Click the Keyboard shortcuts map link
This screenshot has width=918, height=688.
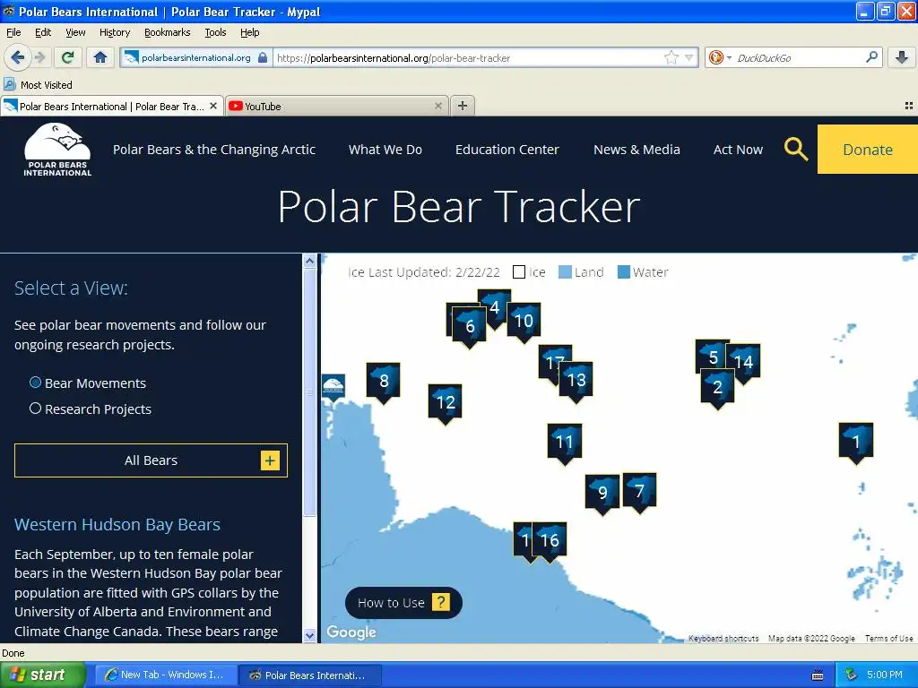723,638
